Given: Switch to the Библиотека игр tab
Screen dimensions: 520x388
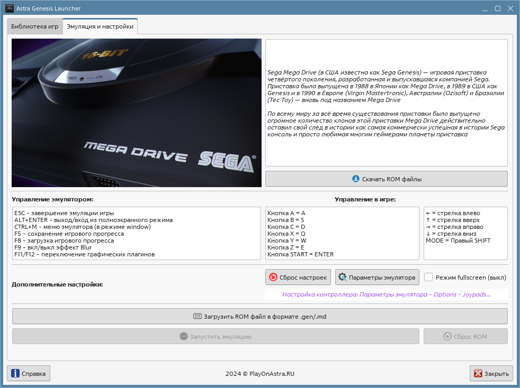Looking at the screenshot, I should click(34, 26).
